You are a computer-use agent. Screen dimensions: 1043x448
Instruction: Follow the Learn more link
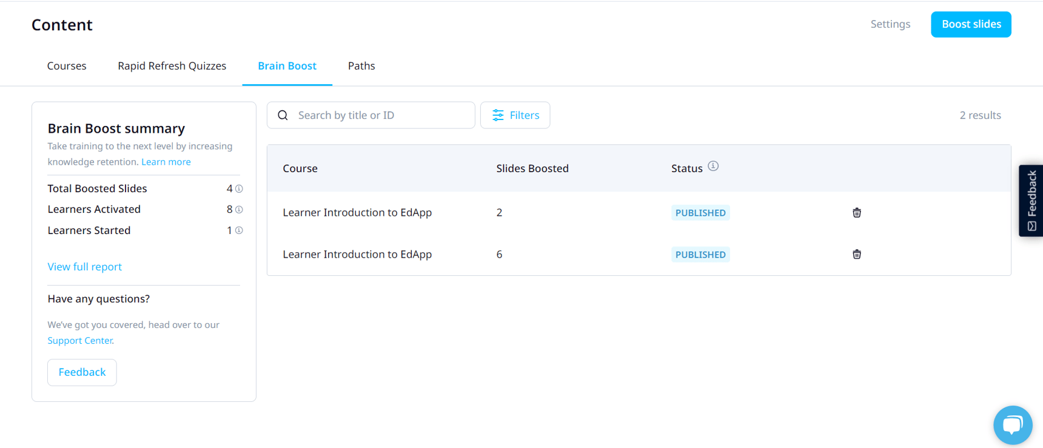[166, 162]
